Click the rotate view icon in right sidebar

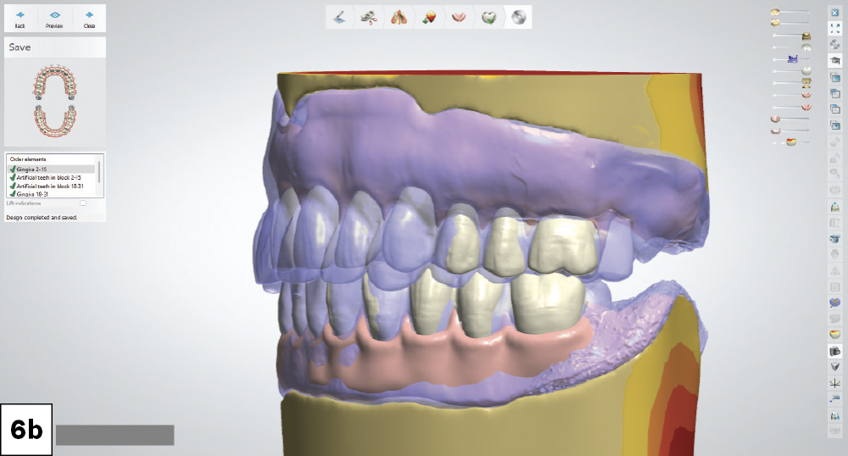tap(835, 44)
